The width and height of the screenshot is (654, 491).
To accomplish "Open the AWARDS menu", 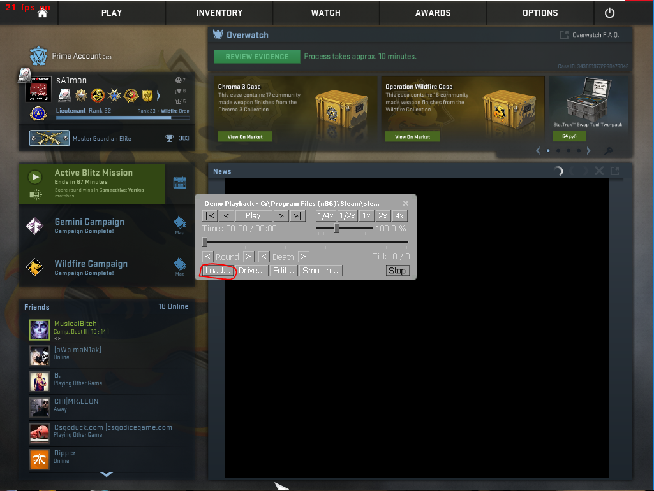I will (x=433, y=13).
